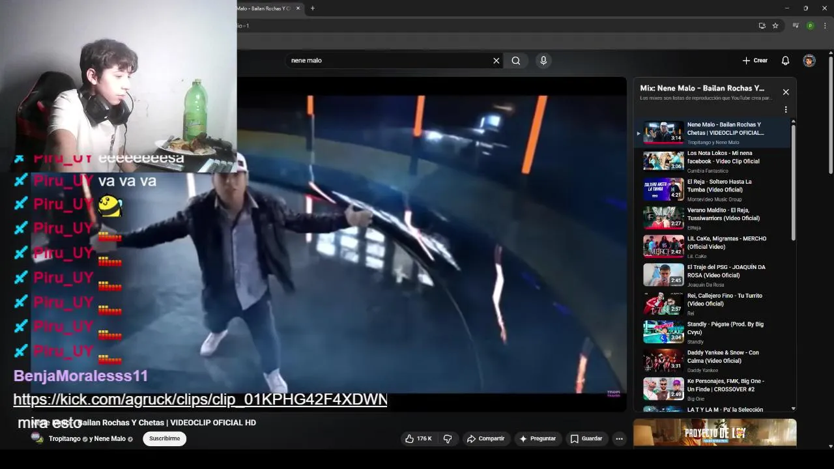Screen dimensions: 834x469
Task: Click BenjaMoralesss11 username in chat overlay
Action: pyautogui.click(x=81, y=376)
